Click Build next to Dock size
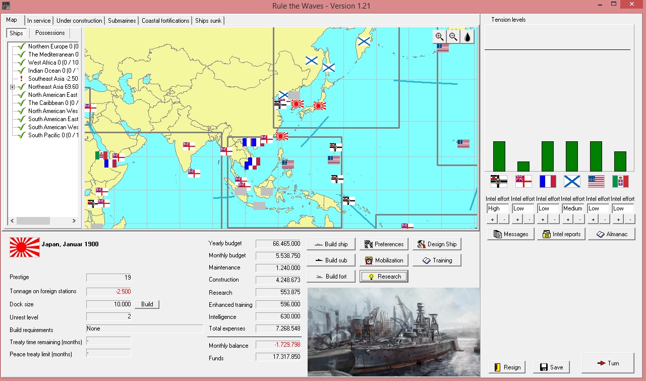 147,304
